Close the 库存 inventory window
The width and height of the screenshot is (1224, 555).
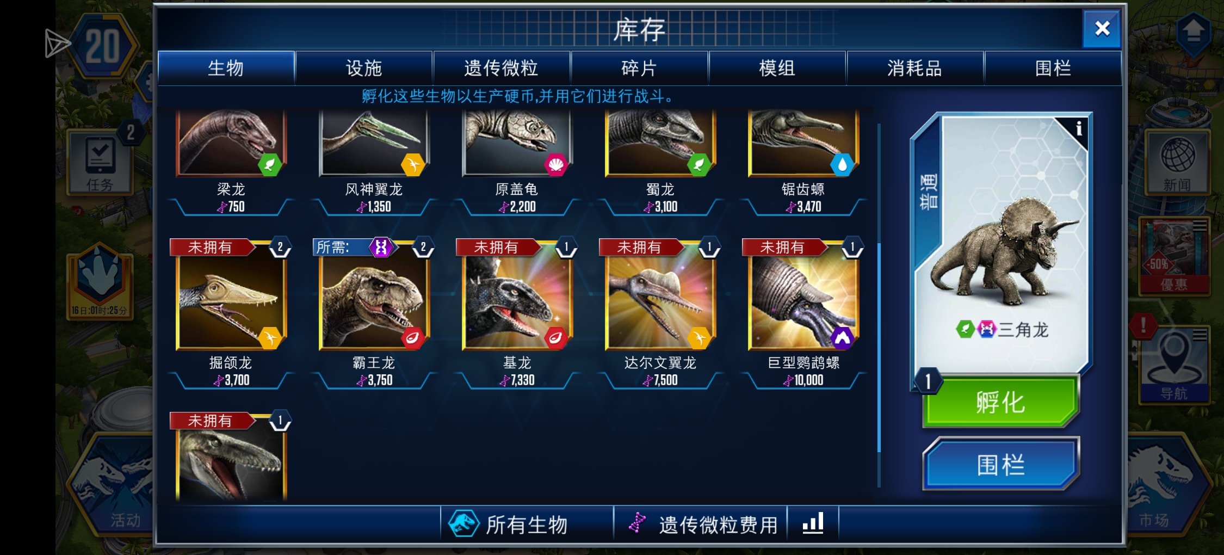tap(1102, 28)
